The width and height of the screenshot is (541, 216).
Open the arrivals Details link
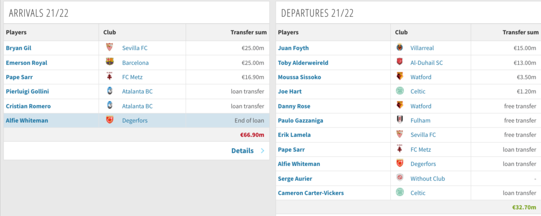pyautogui.click(x=242, y=151)
